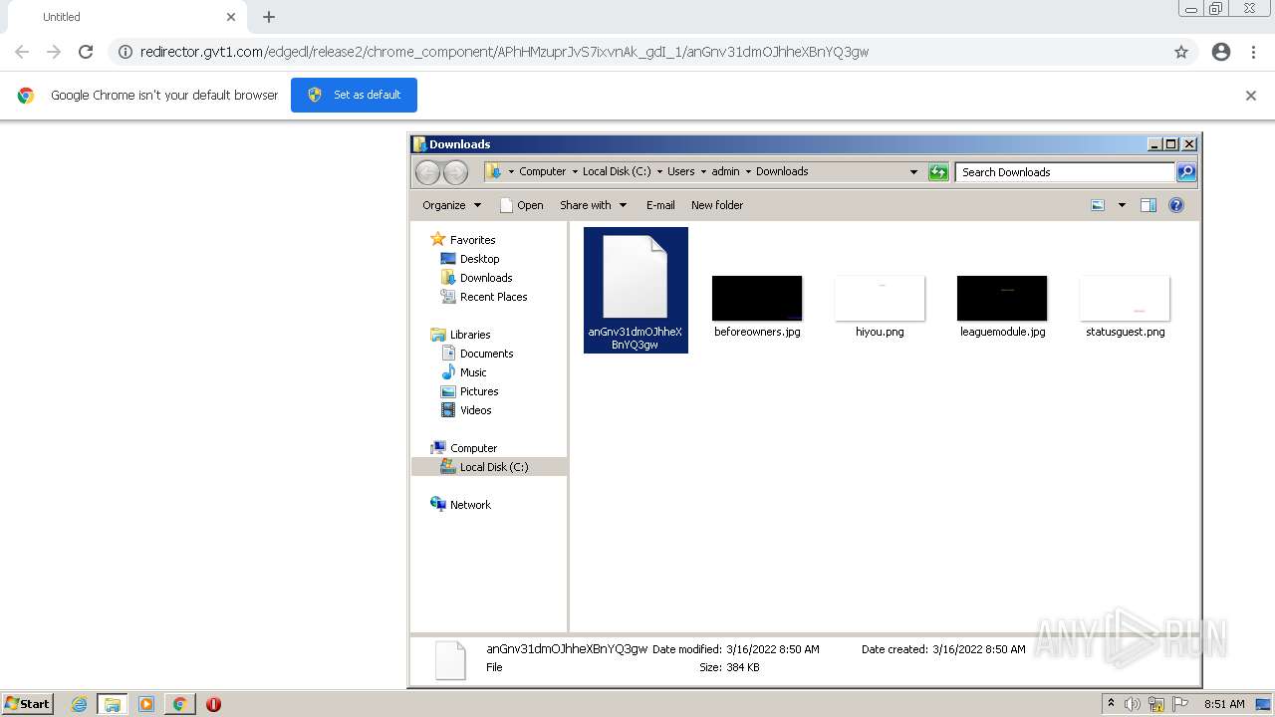
Task: Launch Internet Explorer from the taskbar
Action: point(79,704)
